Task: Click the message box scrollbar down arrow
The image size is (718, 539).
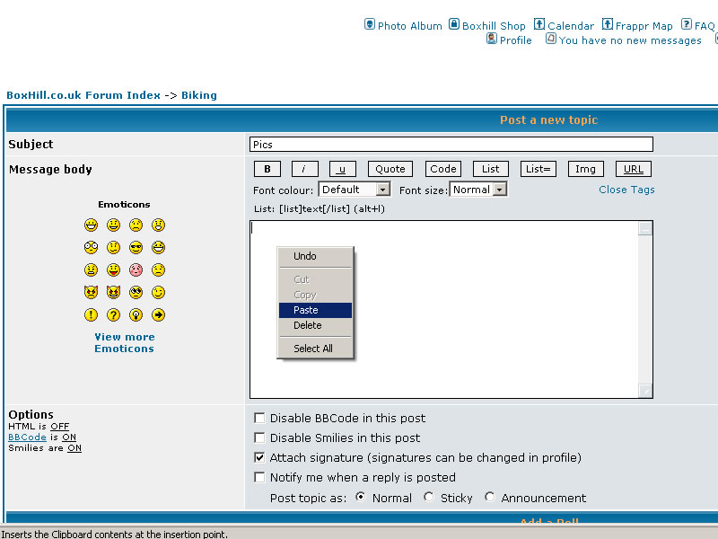Action: [x=645, y=391]
